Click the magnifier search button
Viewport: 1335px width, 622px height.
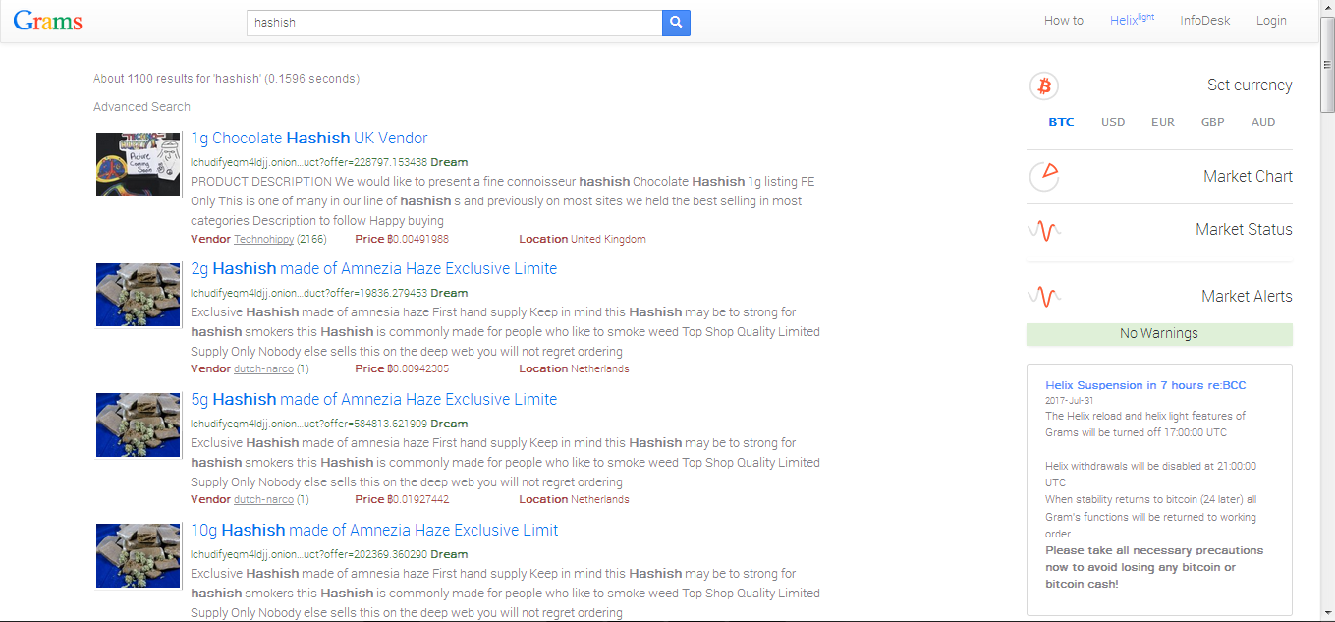[x=676, y=23]
